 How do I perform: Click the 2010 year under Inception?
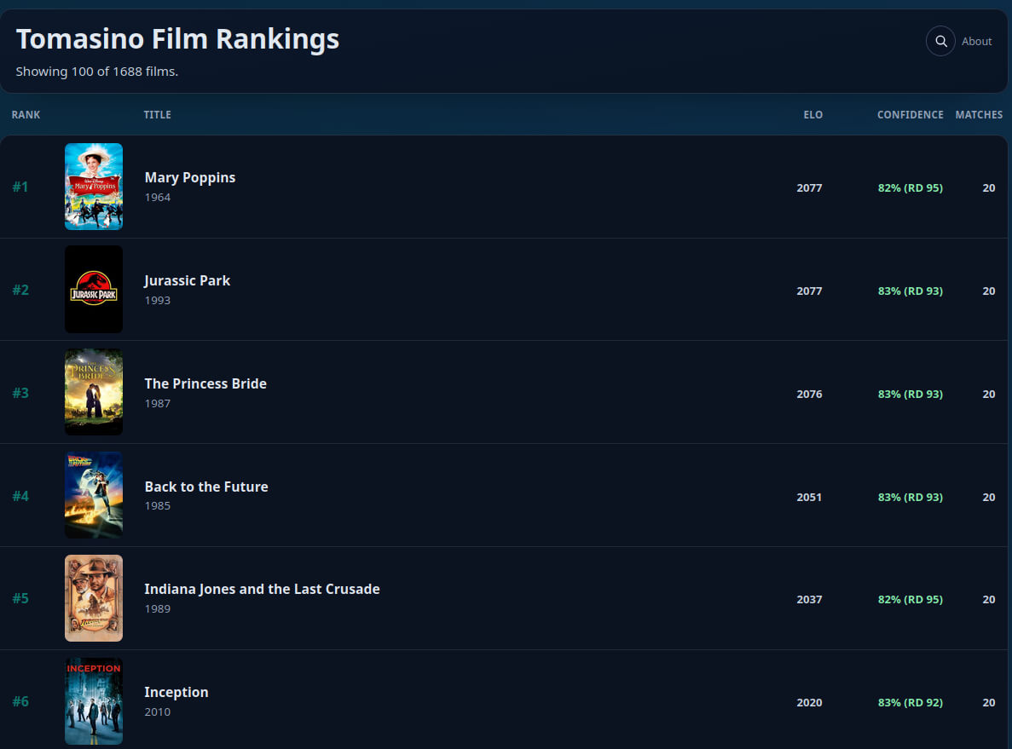[x=158, y=712]
